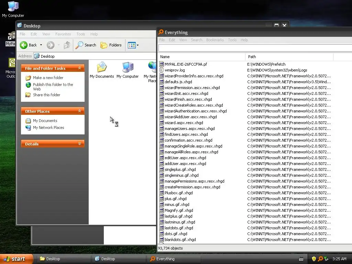Click the wmiprov.log file icon
352x264 pixels.
click(162, 70)
